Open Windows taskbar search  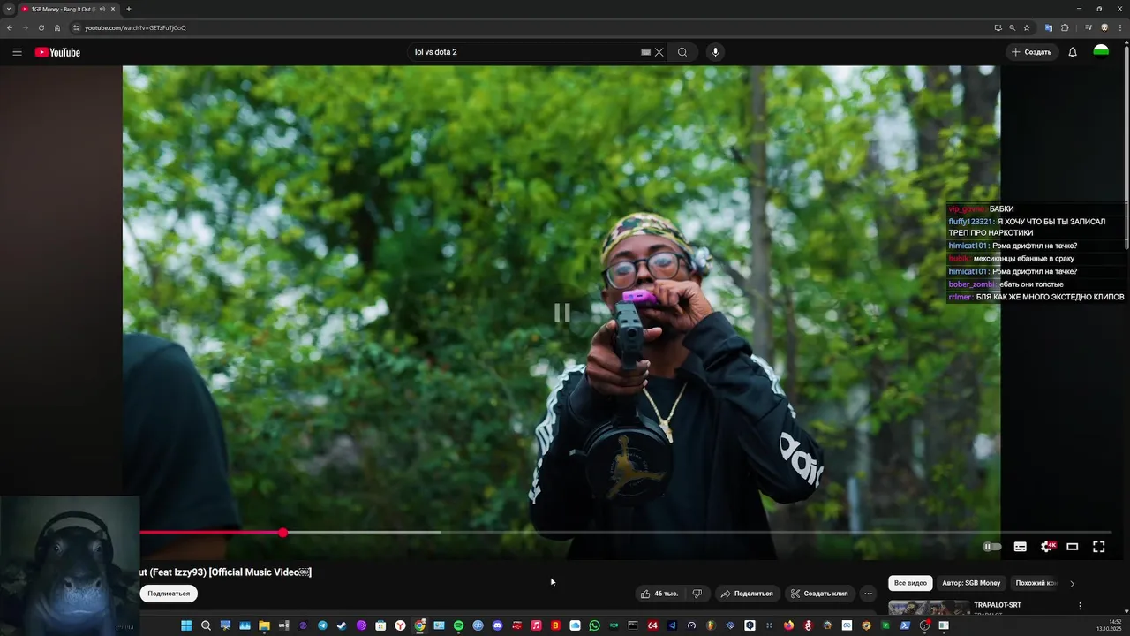click(206, 625)
